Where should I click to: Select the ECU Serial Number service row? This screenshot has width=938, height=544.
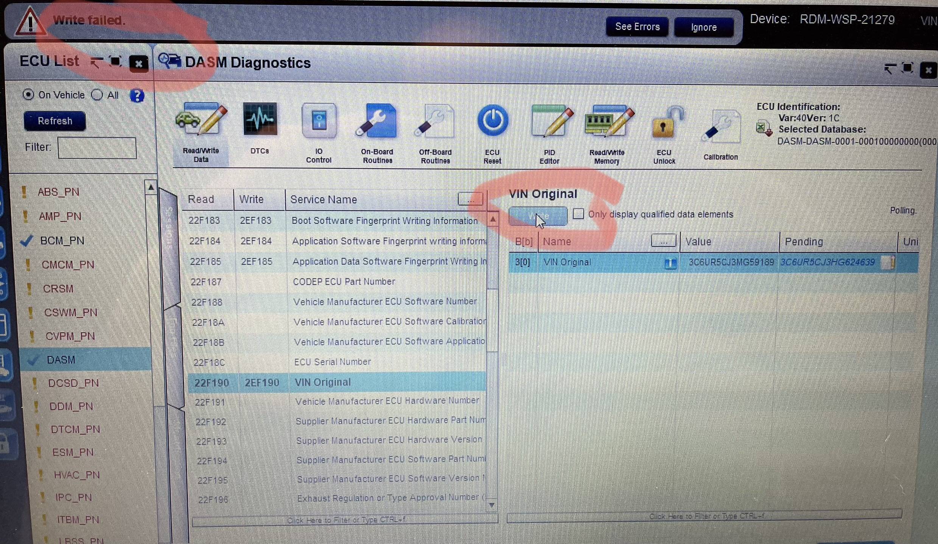click(x=337, y=362)
